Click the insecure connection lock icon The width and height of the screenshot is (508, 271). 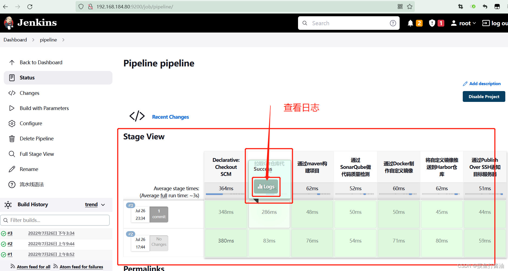[x=90, y=7]
